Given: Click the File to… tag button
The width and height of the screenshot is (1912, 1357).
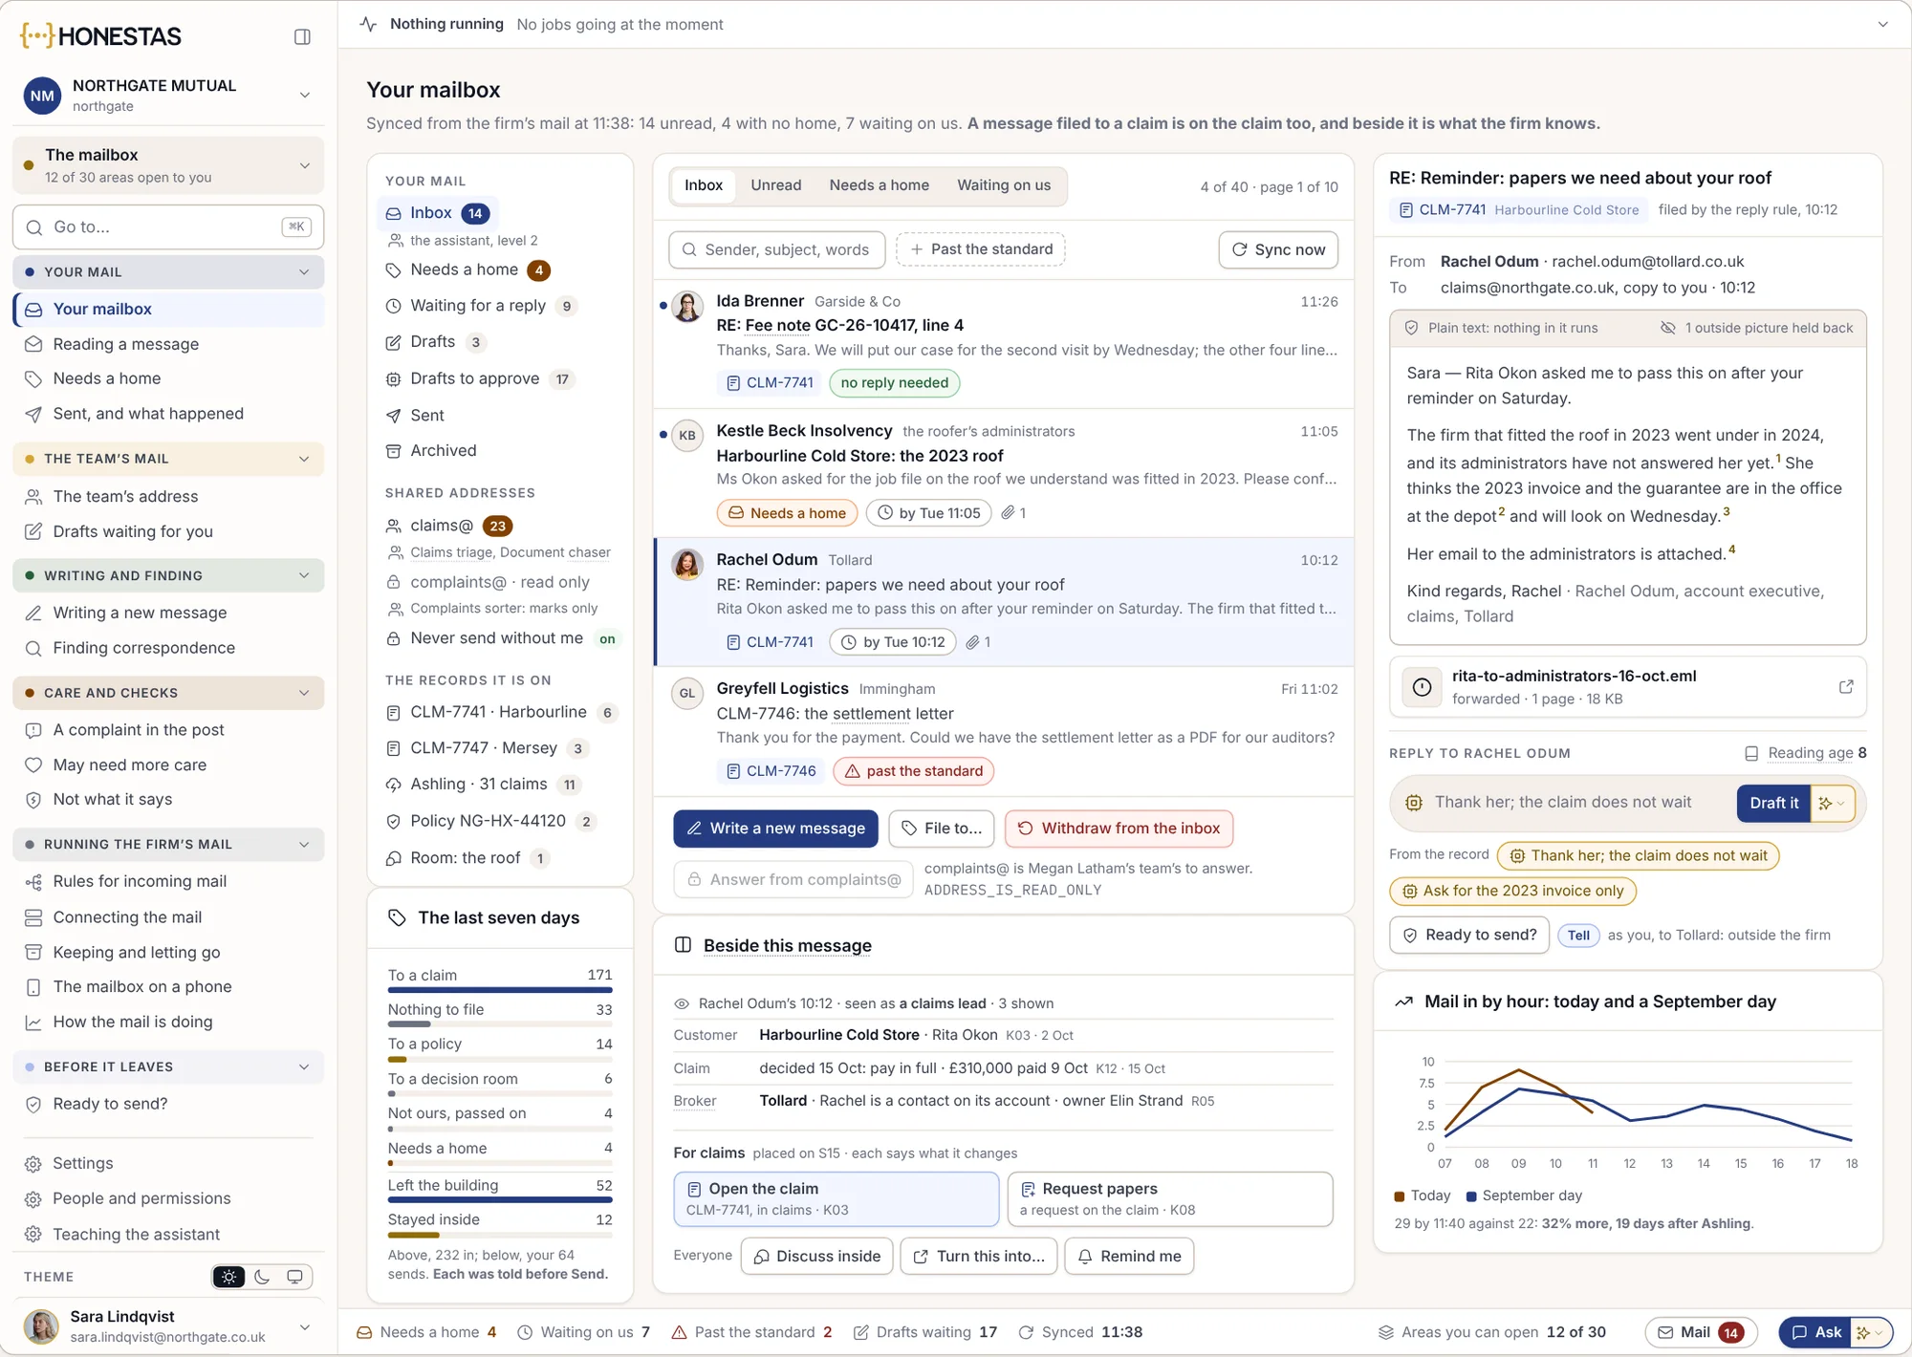Looking at the screenshot, I should pyautogui.click(x=942, y=829).
